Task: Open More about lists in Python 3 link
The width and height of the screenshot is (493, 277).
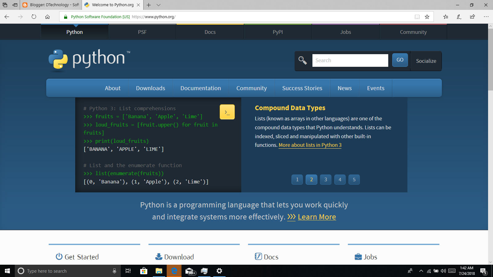Action: point(310,145)
